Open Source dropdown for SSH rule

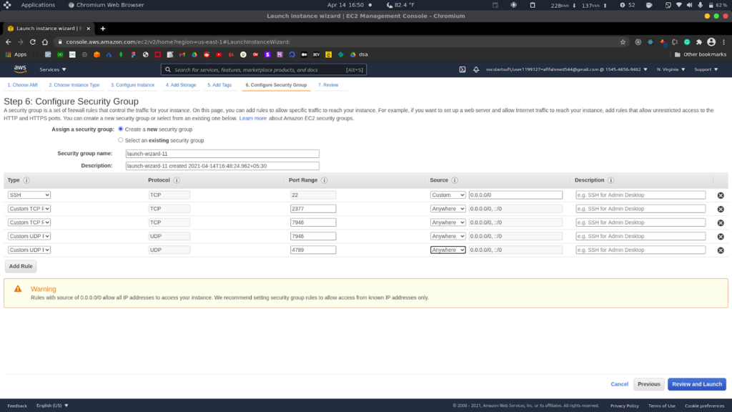point(447,195)
